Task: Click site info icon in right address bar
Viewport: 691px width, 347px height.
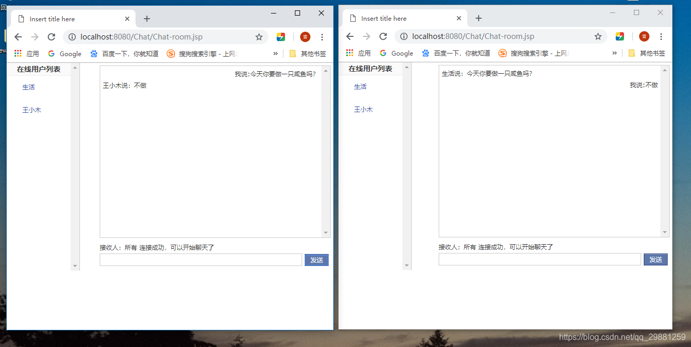Action: pos(404,36)
